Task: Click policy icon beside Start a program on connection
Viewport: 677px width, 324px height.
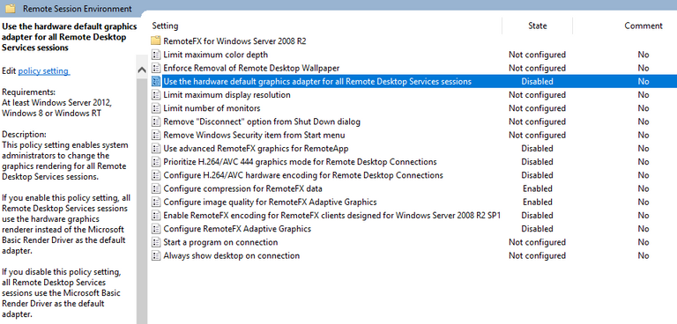Action: 156,242
